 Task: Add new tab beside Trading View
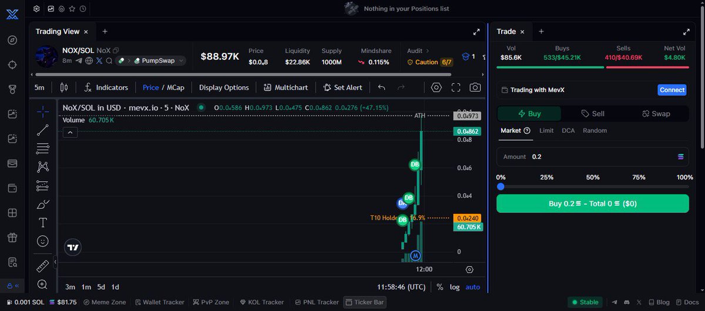pos(105,32)
